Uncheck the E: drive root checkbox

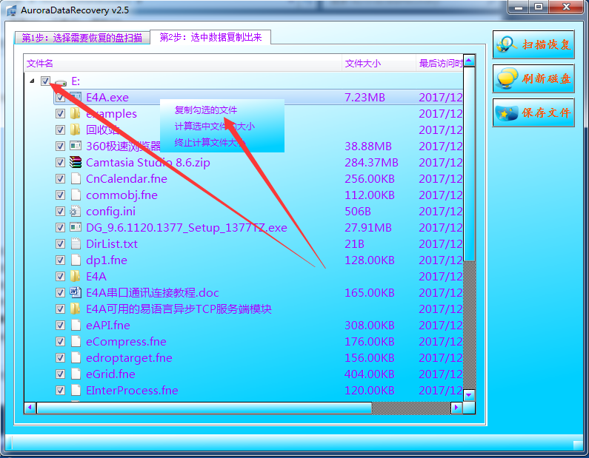click(x=45, y=81)
